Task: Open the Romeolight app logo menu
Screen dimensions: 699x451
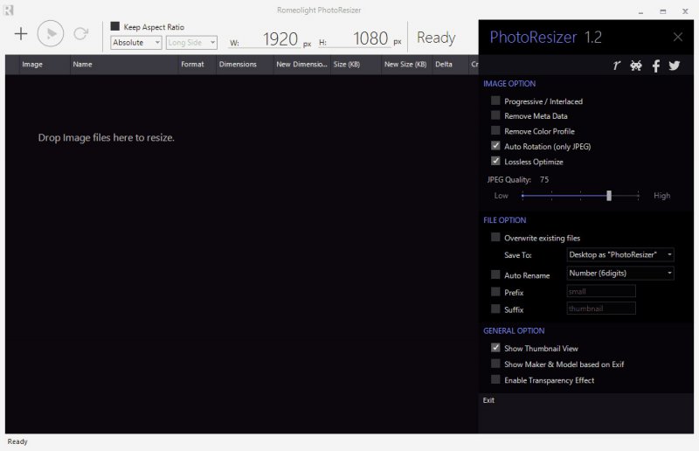Action: pos(9,10)
